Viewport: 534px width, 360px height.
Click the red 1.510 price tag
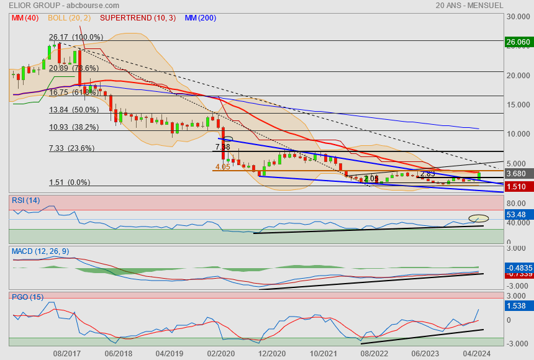click(x=517, y=186)
